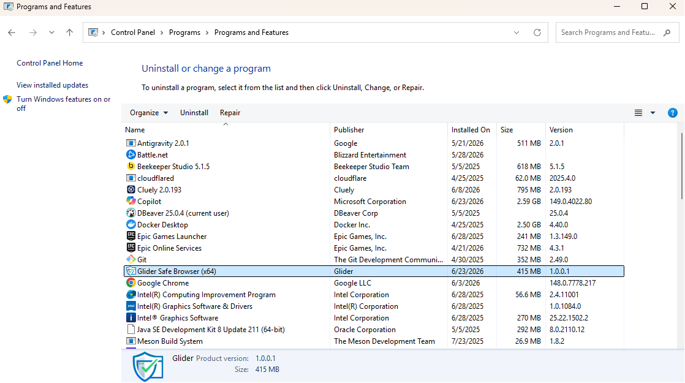Click the Glider Safe Browser shield icon
This screenshot has width=685, height=383.
coord(131,271)
